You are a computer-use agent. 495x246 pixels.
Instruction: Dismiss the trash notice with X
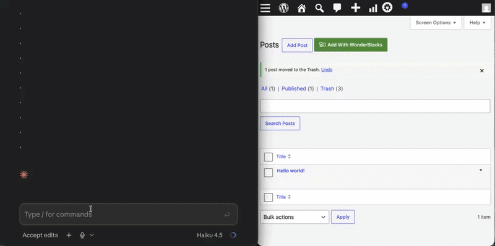(x=482, y=70)
